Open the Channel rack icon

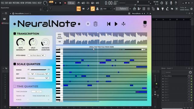144,9
